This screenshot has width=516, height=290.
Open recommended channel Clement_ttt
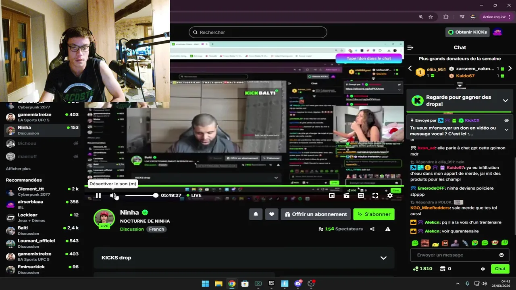tap(42, 191)
